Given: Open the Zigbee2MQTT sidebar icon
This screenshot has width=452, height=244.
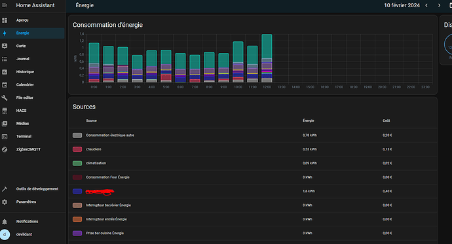Looking at the screenshot, I should pos(5,150).
